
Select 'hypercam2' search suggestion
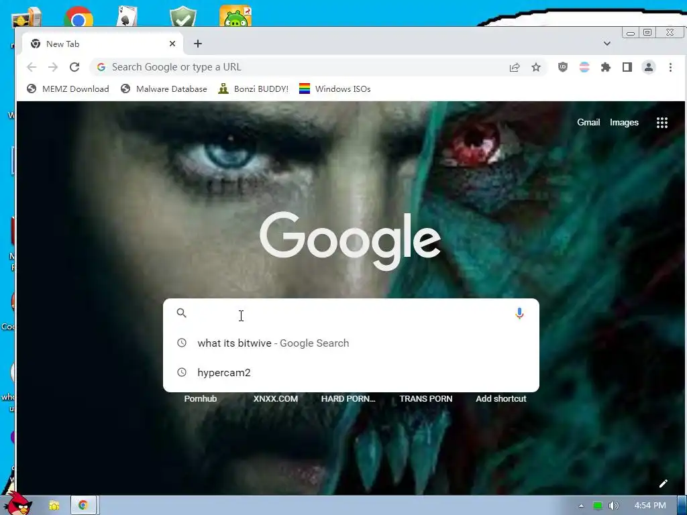tap(350, 372)
